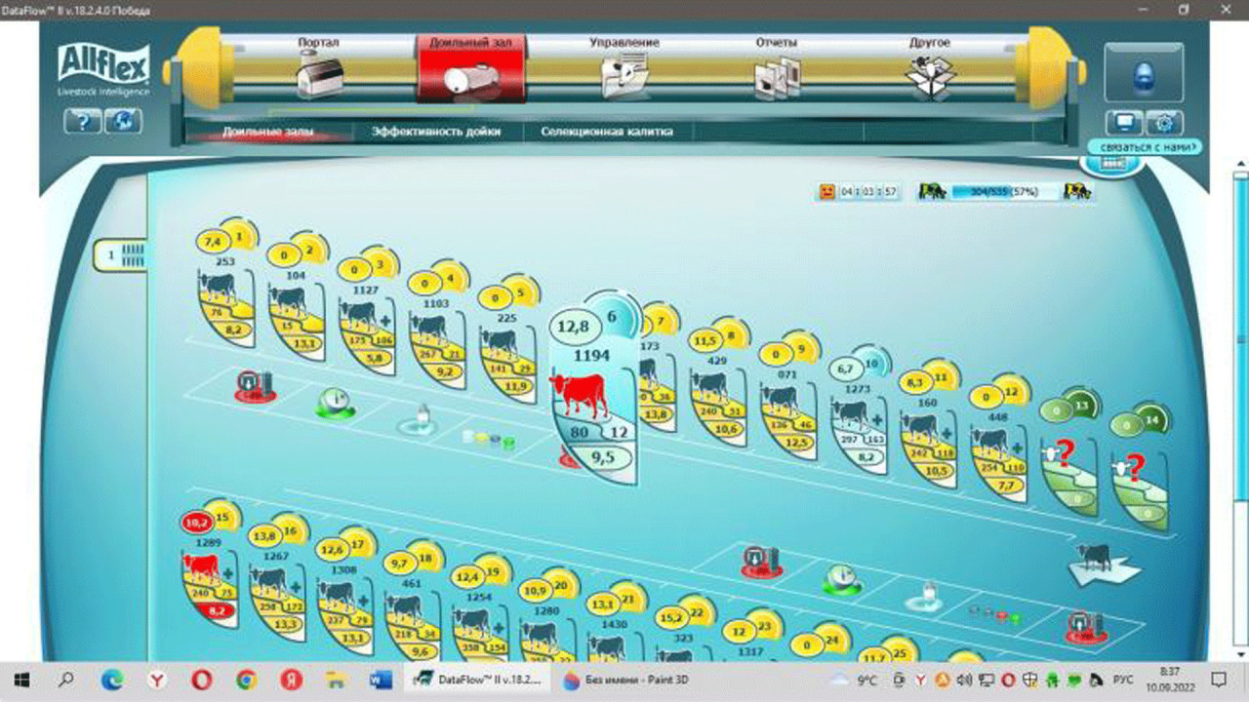Click the monitor icon below user panel
Image resolution: width=1249 pixels, height=702 pixels.
pyautogui.click(x=1123, y=123)
